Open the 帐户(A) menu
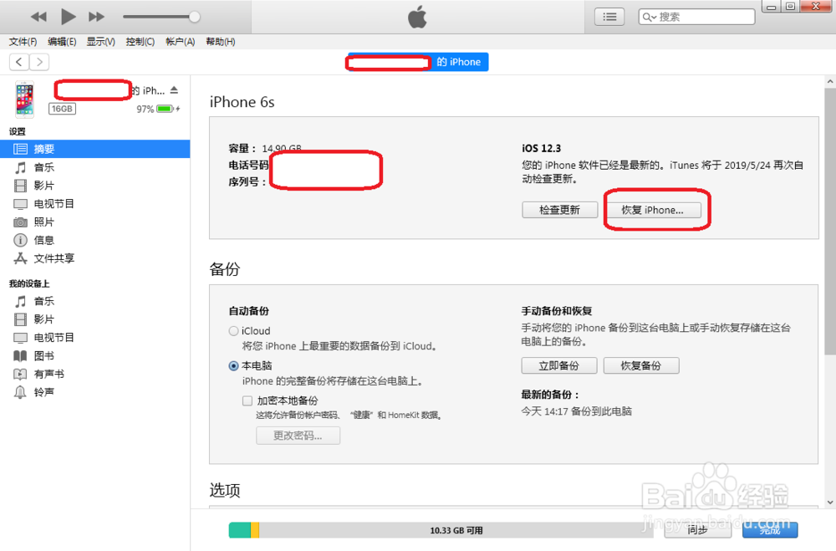This screenshot has width=836, height=551. [x=181, y=42]
